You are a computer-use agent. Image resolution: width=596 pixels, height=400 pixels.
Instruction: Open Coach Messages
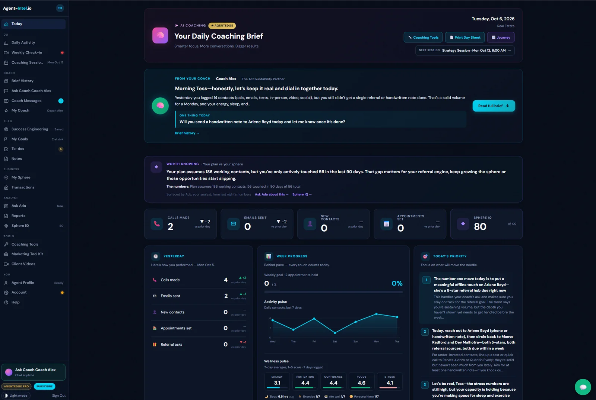[x=34, y=101]
